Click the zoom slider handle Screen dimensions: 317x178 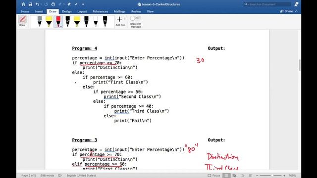(272, 176)
